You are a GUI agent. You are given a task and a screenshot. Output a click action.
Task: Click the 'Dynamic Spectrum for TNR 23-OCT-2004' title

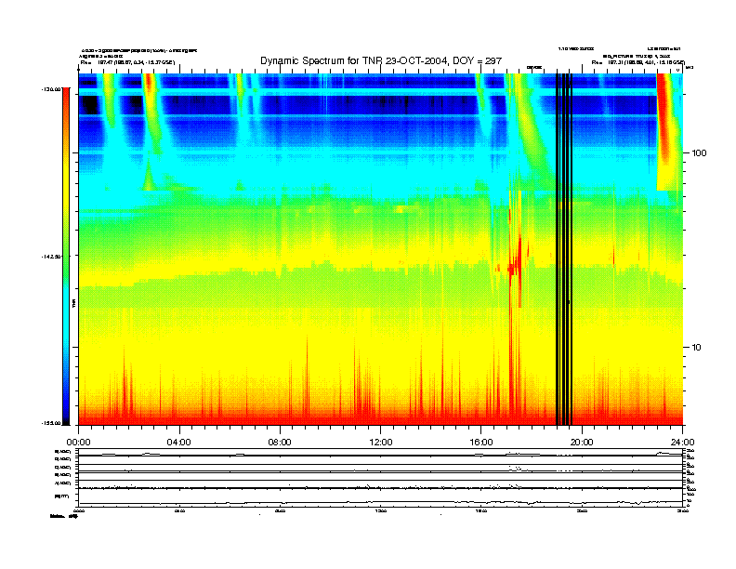pyautogui.click(x=381, y=60)
